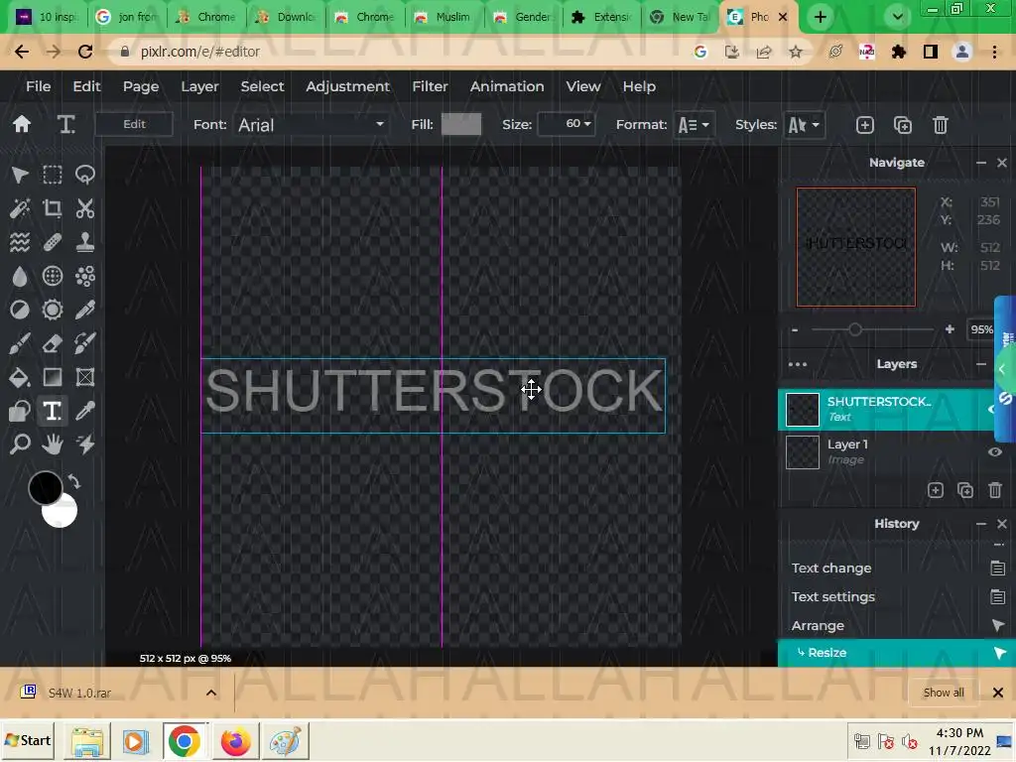This screenshot has height=762, width=1016.
Task: Open the File menu
Action: click(x=39, y=86)
